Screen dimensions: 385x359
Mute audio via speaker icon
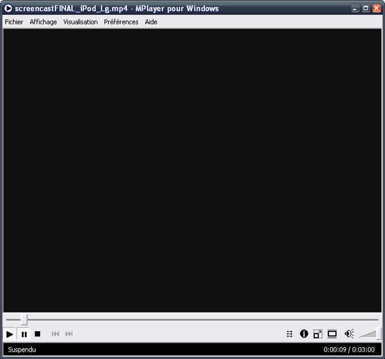[349, 334]
